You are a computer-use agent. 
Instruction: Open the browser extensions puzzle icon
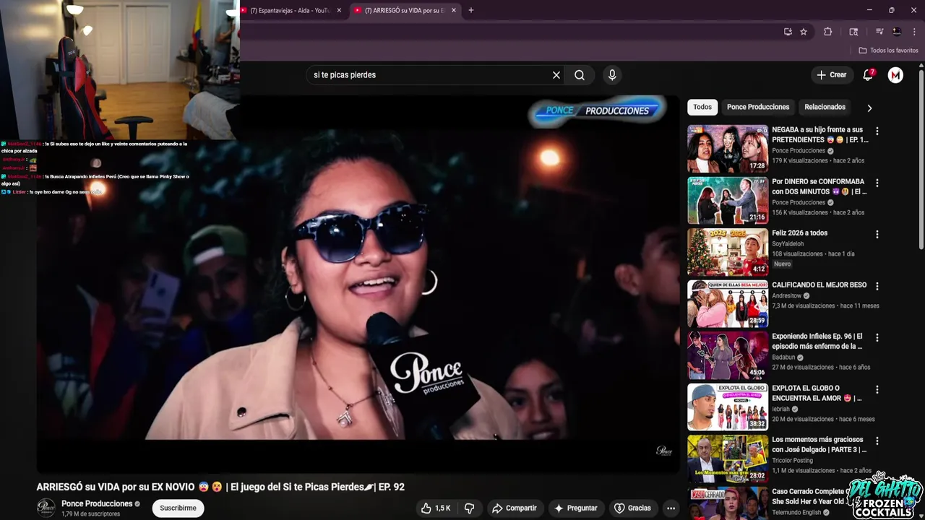tap(828, 32)
